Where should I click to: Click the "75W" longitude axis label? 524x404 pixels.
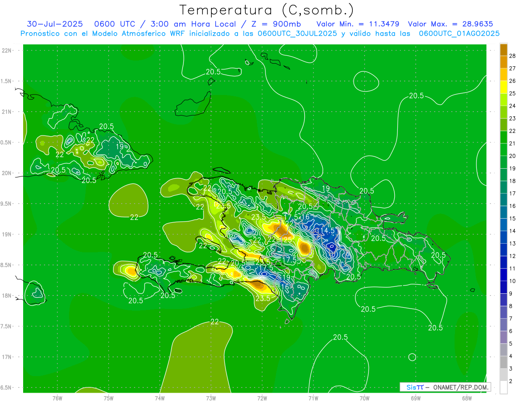pyautogui.click(x=109, y=398)
